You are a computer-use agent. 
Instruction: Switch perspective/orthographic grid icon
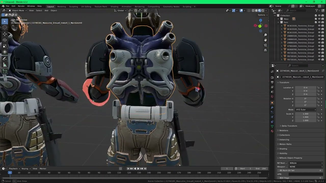tap(265, 50)
